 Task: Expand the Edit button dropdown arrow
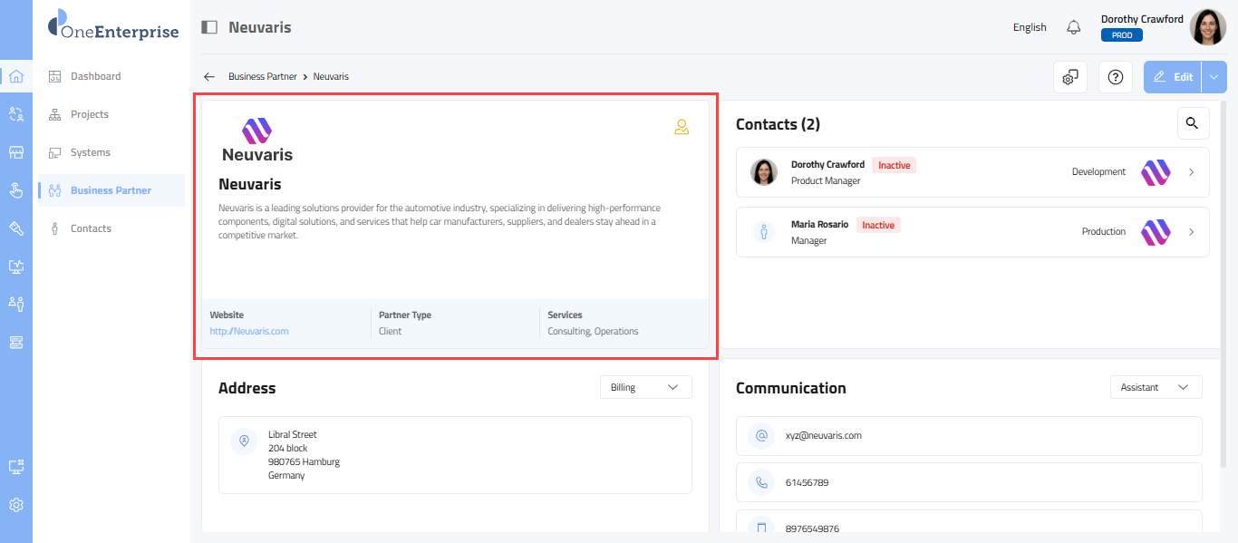1214,77
